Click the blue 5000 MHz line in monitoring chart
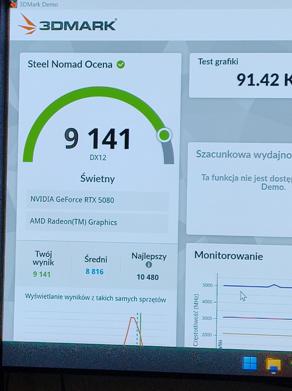Screen dimensions: 292x391 258,286
